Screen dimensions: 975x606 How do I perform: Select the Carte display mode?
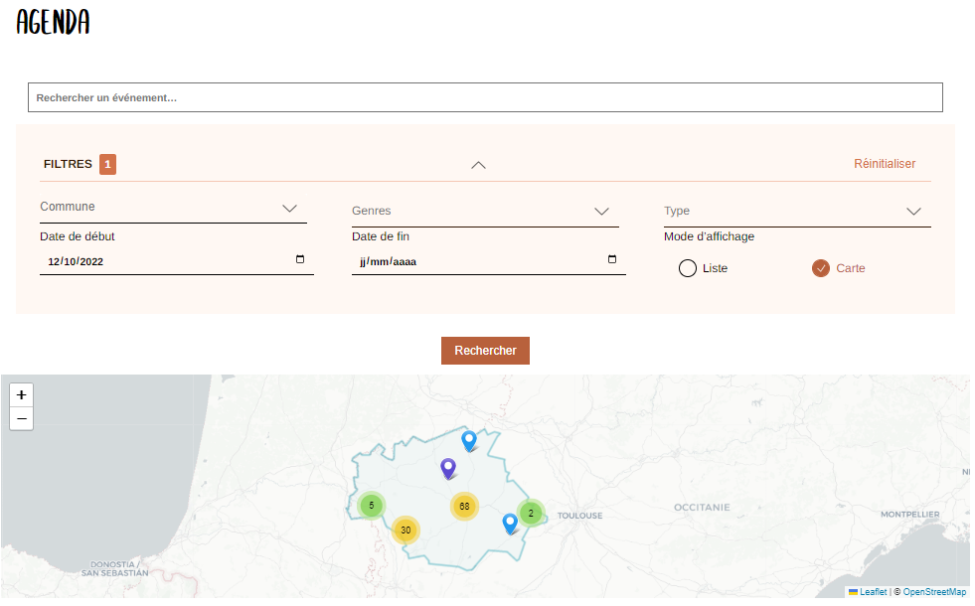(821, 268)
